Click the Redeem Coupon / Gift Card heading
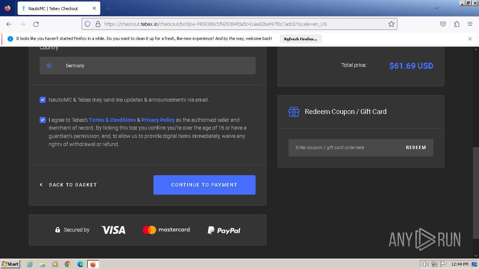 (x=345, y=111)
